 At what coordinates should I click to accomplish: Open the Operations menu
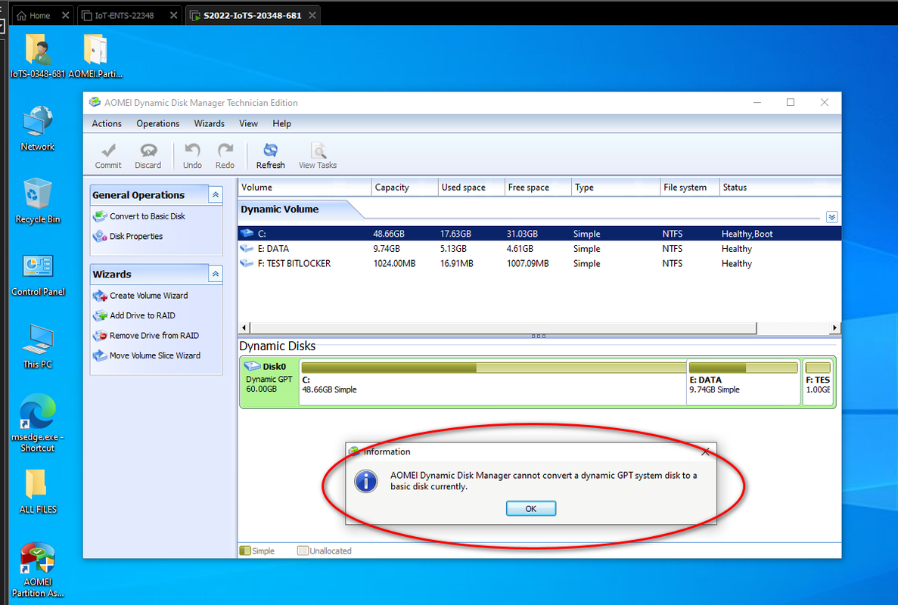pos(157,123)
